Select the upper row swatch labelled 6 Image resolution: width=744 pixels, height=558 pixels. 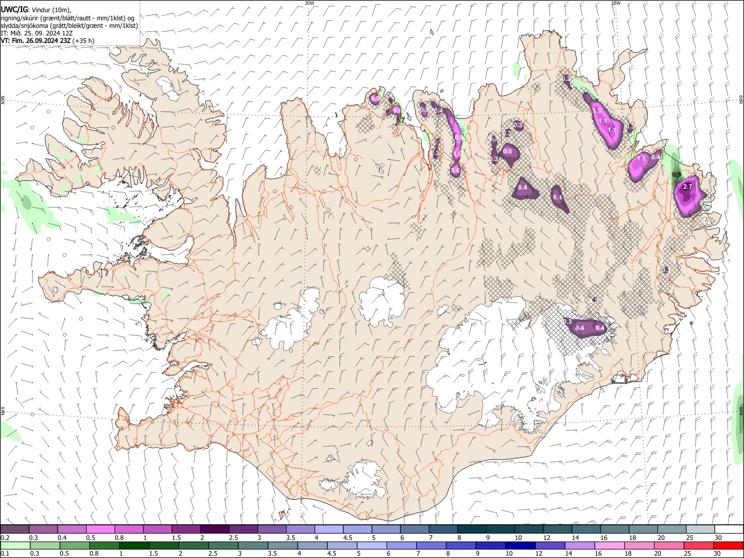point(414,530)
